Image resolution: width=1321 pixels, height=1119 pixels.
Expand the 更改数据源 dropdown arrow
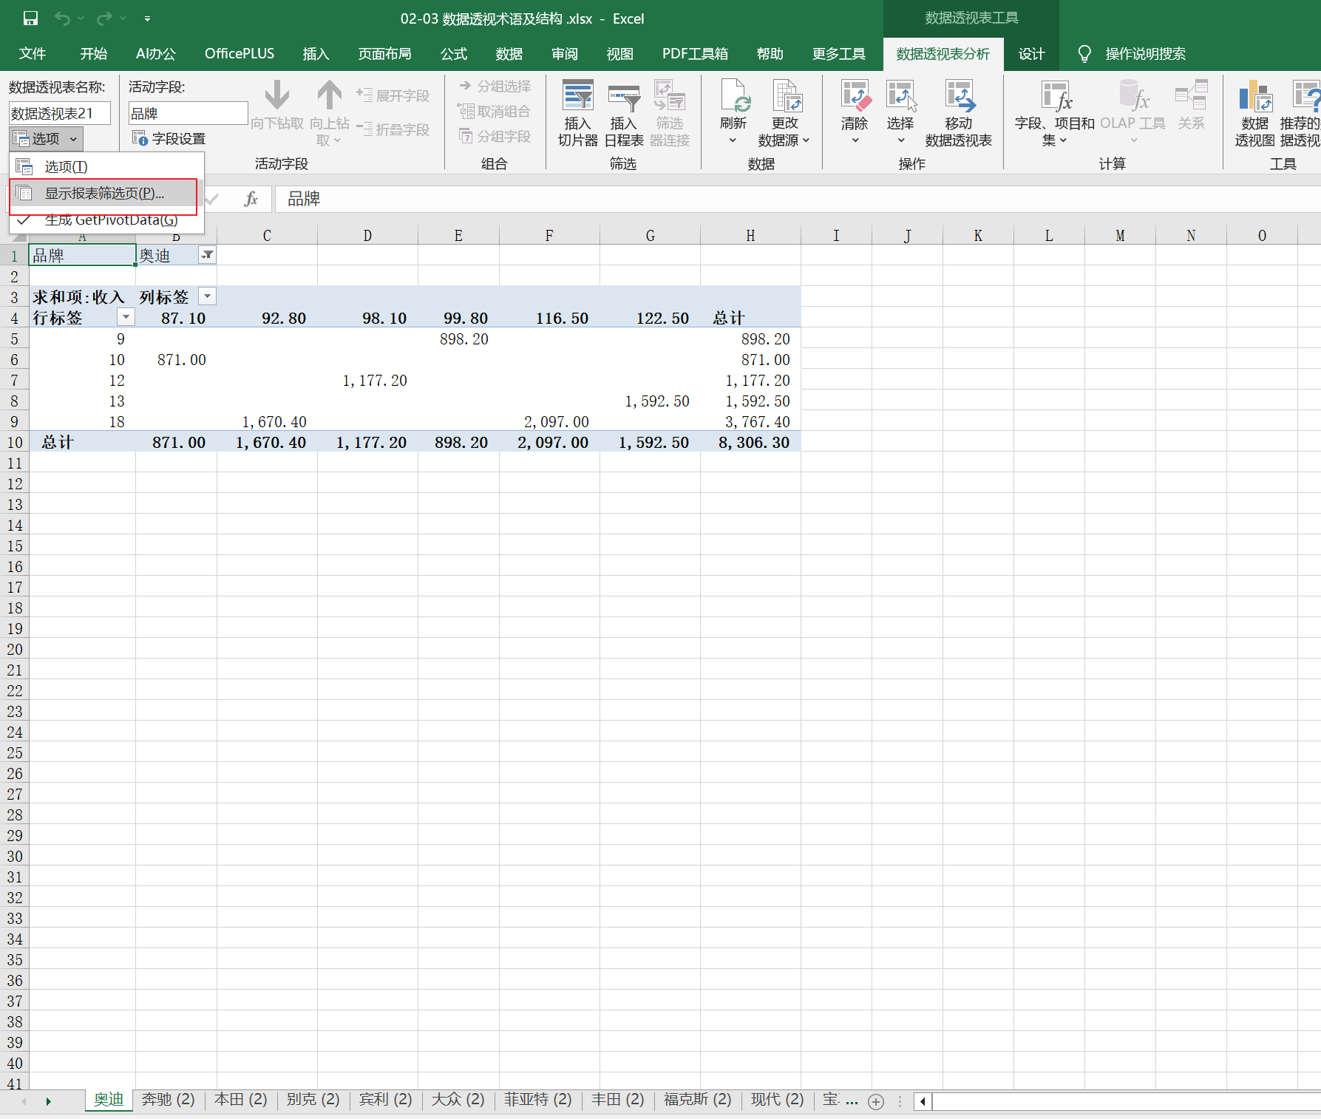tap(806, 140)
